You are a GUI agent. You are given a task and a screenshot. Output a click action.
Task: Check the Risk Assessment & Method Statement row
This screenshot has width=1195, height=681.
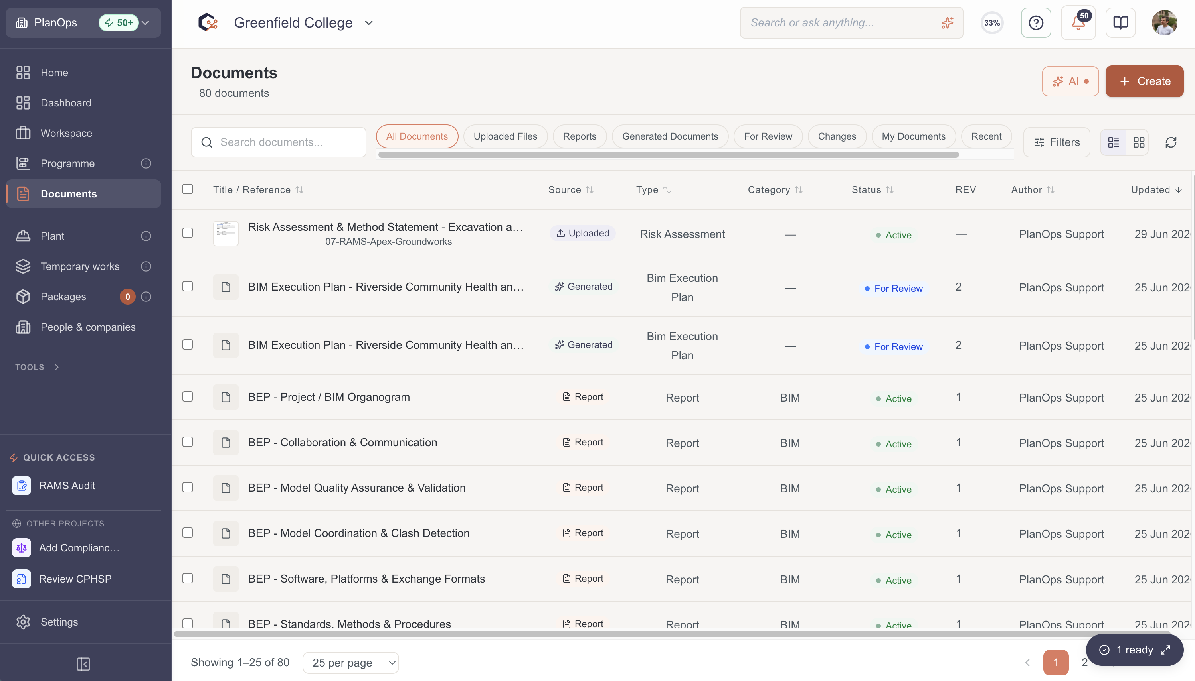[x=188, y=233]
